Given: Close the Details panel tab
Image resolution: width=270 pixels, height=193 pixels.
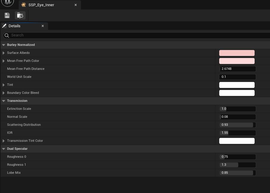Looking at the screenshot, I should pyautogui.click(x=43, y=26).
